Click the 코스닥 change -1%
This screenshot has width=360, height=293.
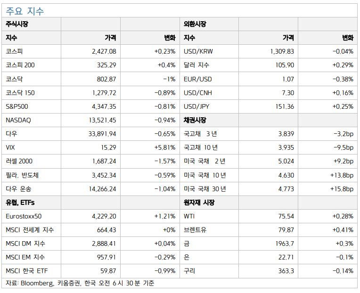pyautogui.click(x=169, y=79)
